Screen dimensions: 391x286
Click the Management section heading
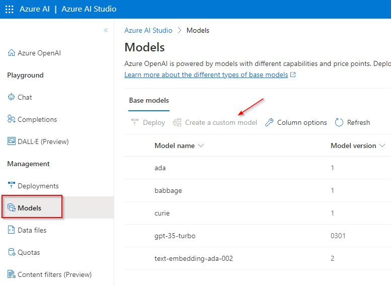click(28, 164)
